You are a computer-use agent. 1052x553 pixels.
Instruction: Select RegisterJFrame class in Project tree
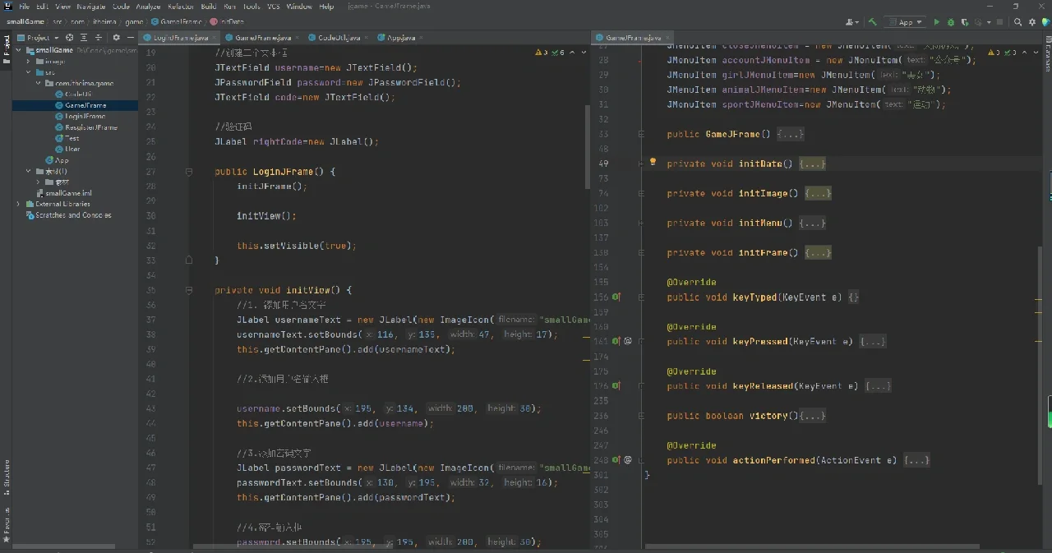(x=85, y=127)
